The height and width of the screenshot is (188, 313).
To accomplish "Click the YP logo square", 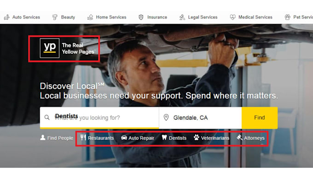I will [x=50, y=48].
